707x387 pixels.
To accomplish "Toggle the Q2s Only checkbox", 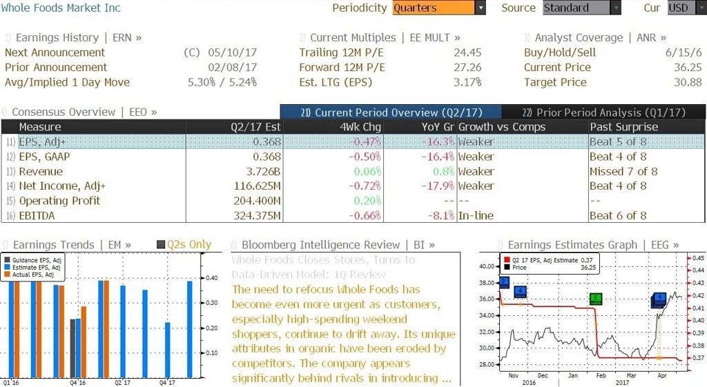I will [161, 245].
